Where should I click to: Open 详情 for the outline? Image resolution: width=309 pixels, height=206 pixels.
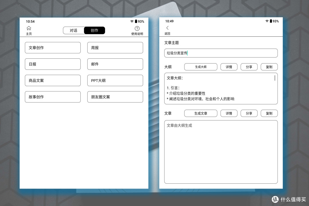(229, 67)
